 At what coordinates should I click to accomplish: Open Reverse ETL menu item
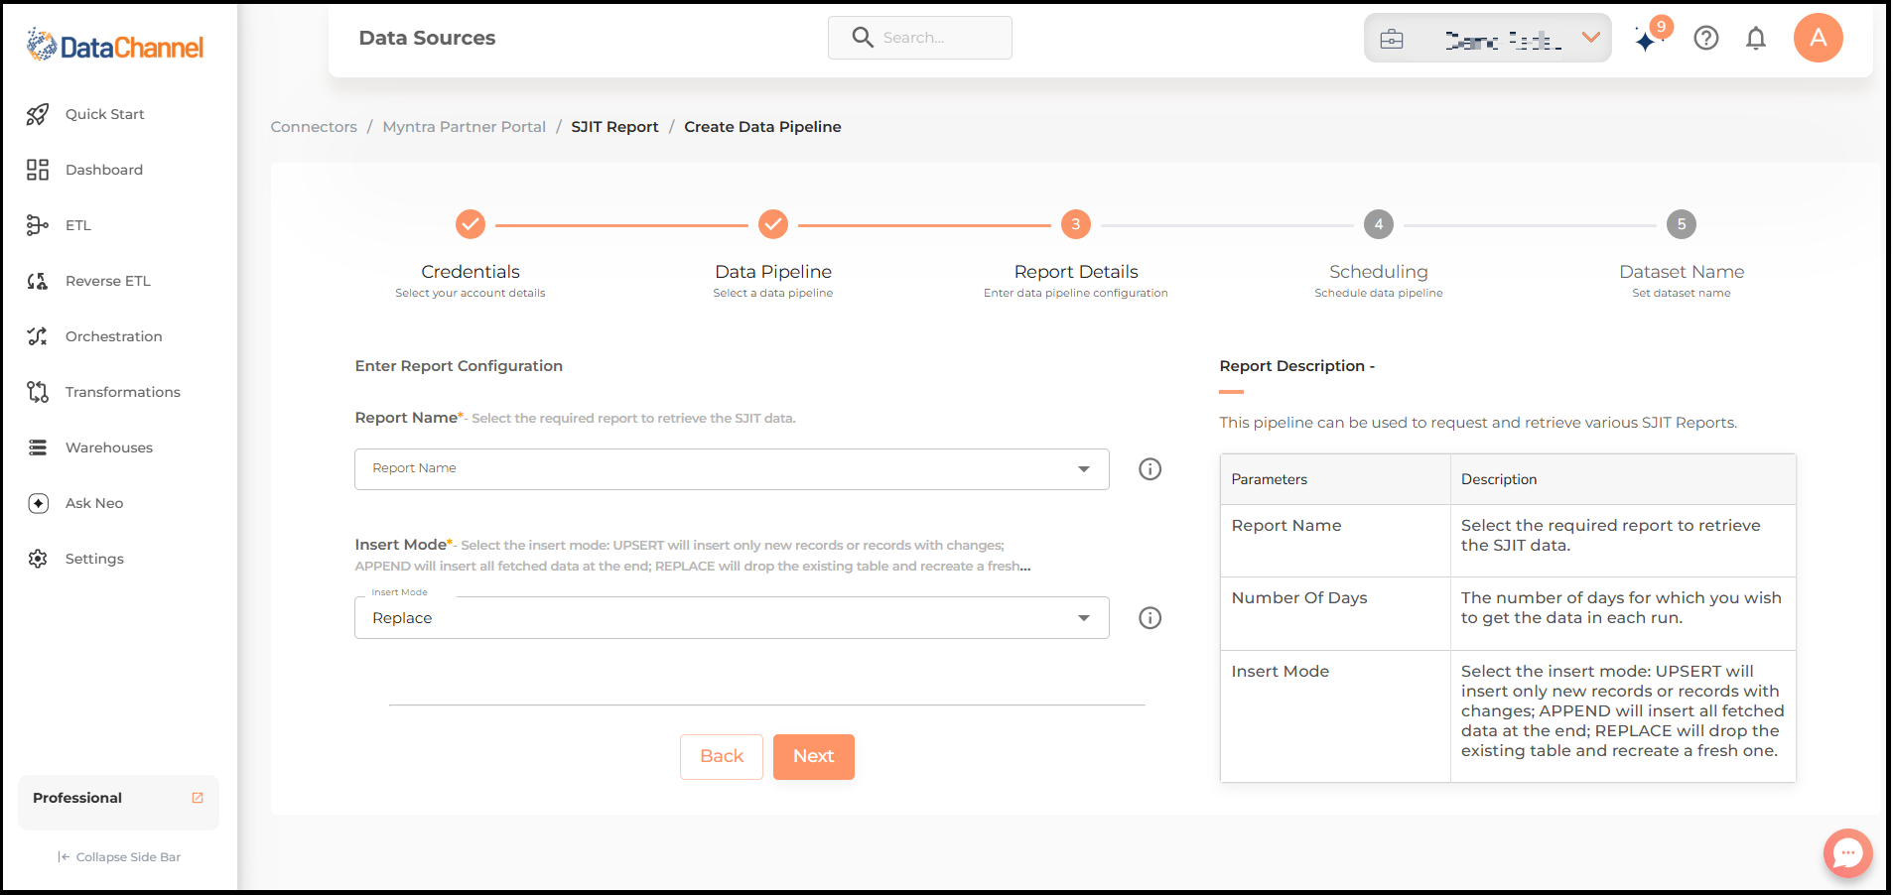[x=108, y=281]
